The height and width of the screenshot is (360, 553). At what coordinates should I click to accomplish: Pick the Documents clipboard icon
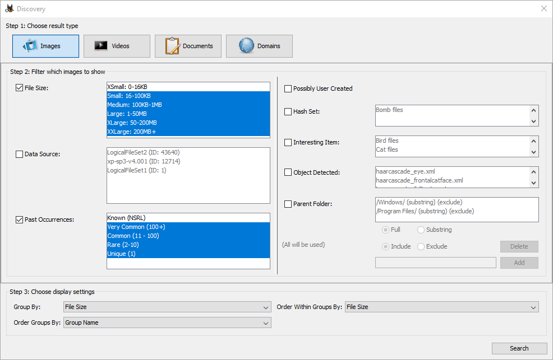pos(172,46)
